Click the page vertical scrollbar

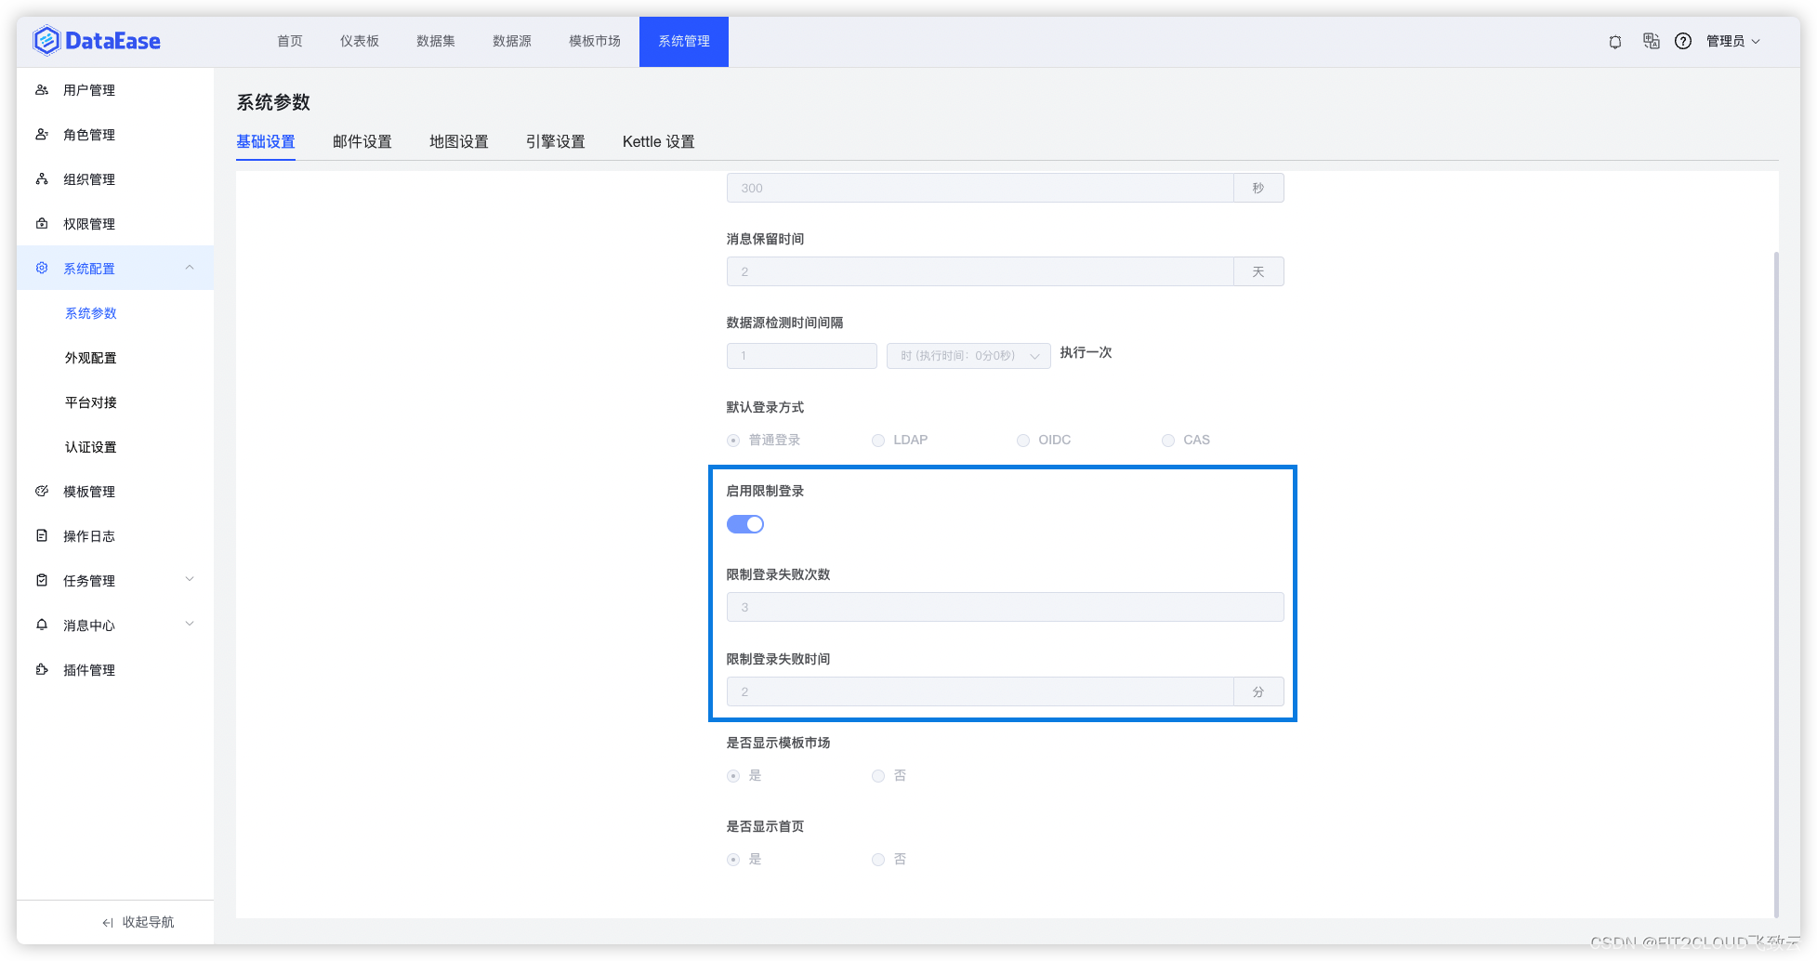coord(1776,584)
